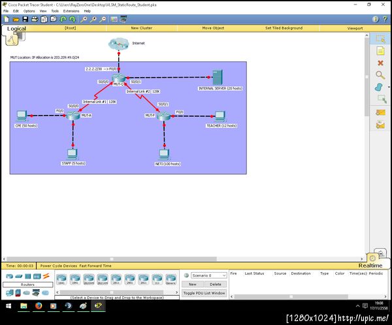Click the Internet cloud device
Image resolution: width=392 pixels, height=325 pixels.
click(119, 44)
